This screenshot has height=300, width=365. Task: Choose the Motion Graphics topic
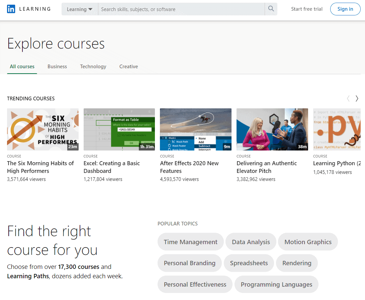click(x=308, y=241)
